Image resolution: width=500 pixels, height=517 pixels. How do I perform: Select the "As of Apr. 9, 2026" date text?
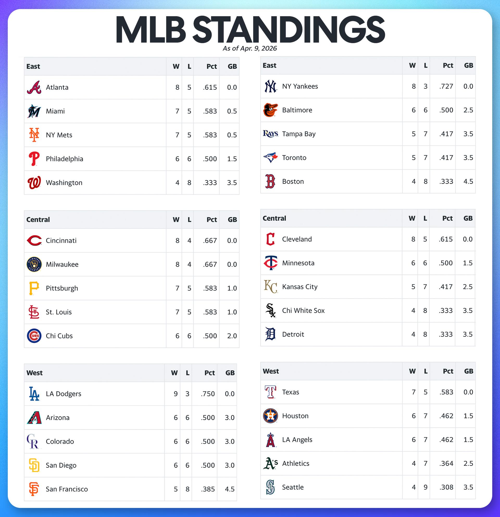[250, 48]
